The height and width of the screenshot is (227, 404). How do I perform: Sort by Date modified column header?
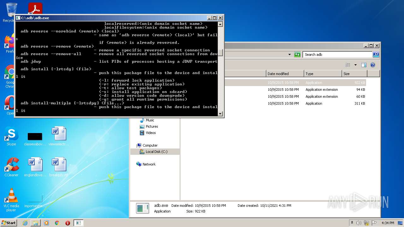(285, 74)
